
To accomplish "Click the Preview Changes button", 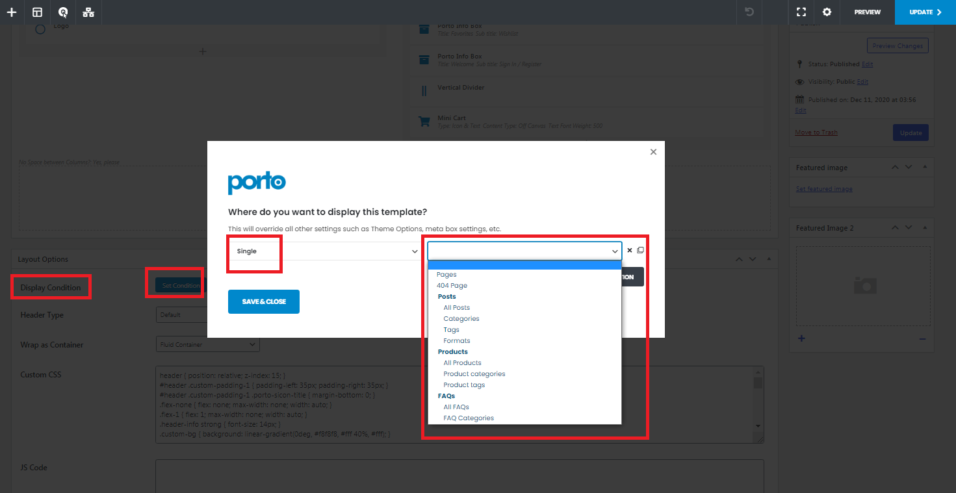I will 898,46.
